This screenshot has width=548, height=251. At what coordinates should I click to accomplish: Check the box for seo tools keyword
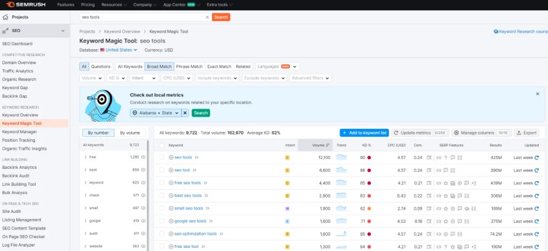[162, 158]
